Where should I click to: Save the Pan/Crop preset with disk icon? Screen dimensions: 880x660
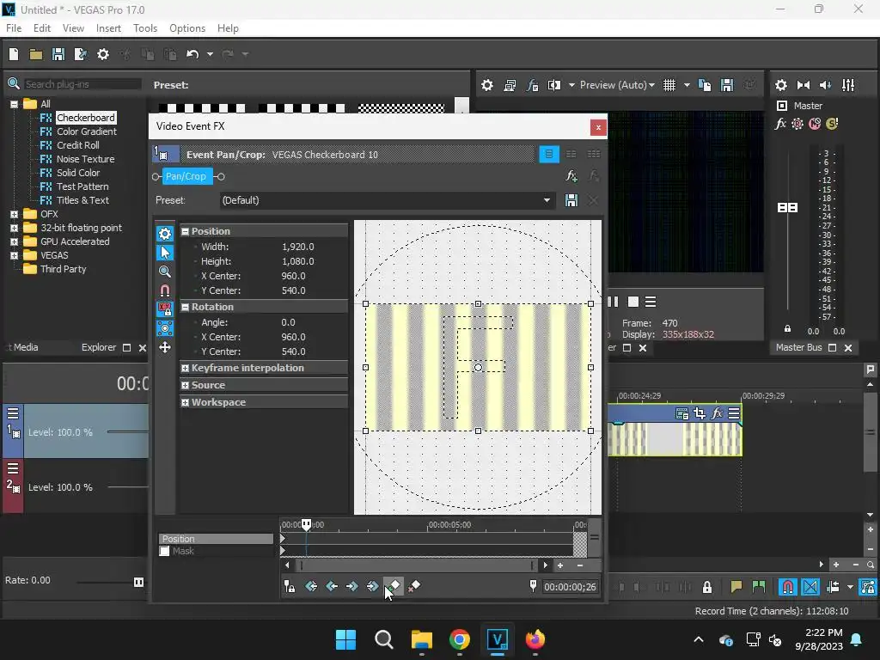(x=571, y=200)
